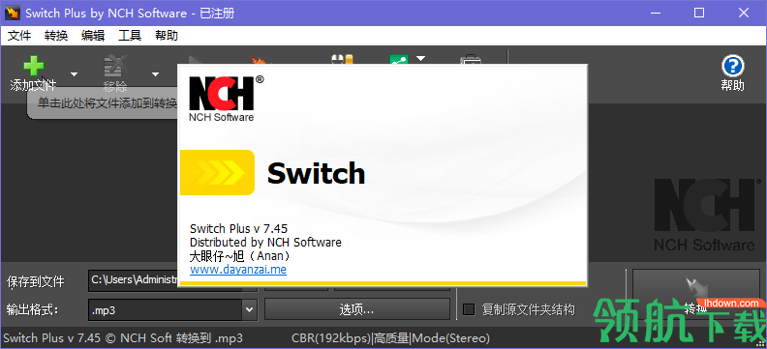This screenshot has width=767, height=349.
Task: Open the 帮助 menu
Action: coord(167,36)
